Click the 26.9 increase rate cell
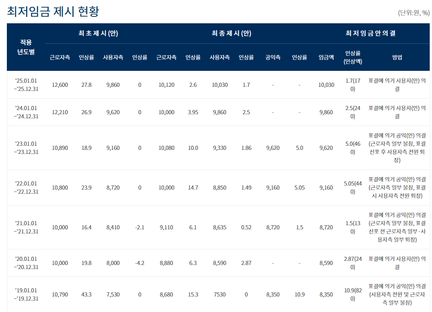Viewport: 432px width, 312px height. (x=86, y=112)
